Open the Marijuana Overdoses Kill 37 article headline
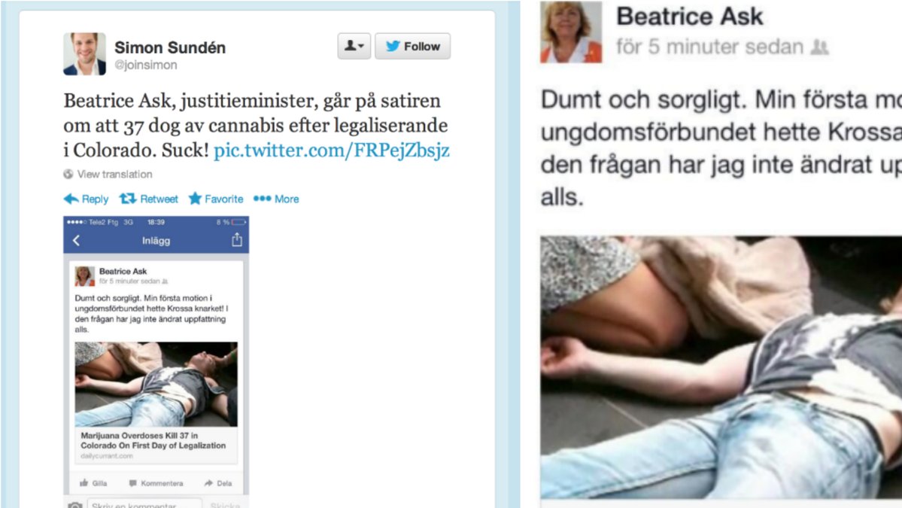Image resolution: width=902 pixels, height=508 pixels. [153, 441]
